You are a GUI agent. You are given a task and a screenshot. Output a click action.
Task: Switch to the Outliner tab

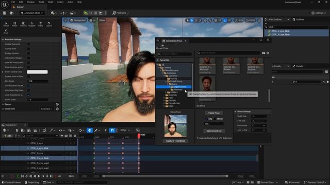click(x=299, y=20)
